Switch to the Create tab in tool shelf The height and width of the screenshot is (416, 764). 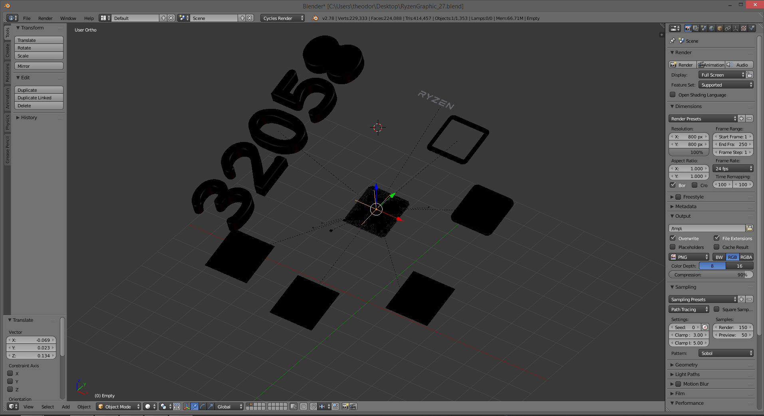coord(7,51)
